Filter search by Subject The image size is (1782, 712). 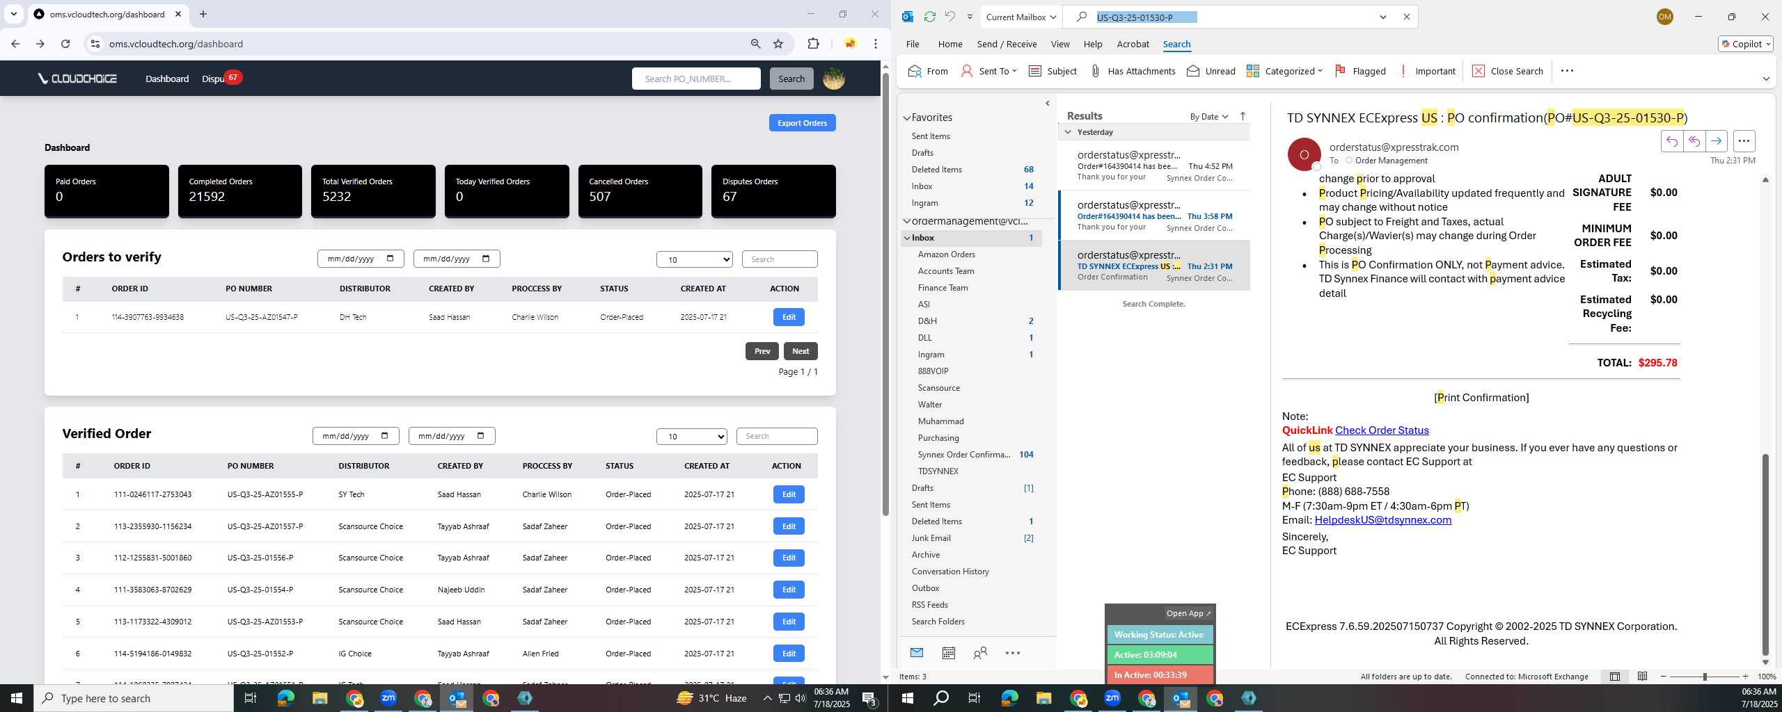click(x=1052, y=71)
